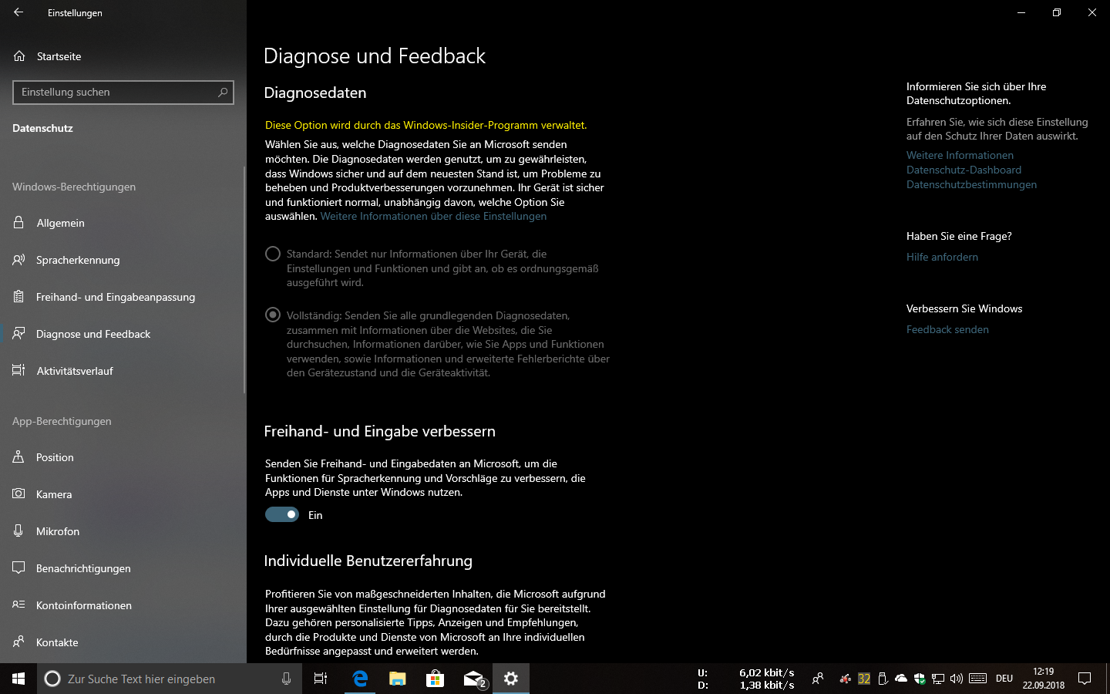1110x694 pixels.
Task: Click the Hilfe anfordern link
Action: pyautogui.click(x=942, y=257)
